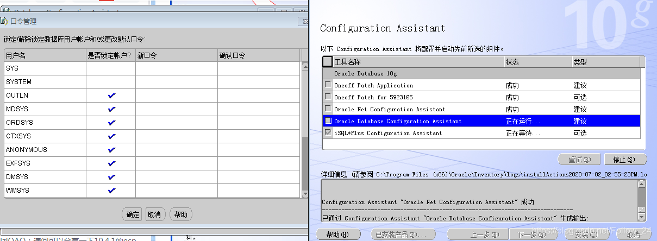Select the Oneoff Patch for 5923165 row
This screenshot has width=657, height=241.
click(x=481, y=97)
